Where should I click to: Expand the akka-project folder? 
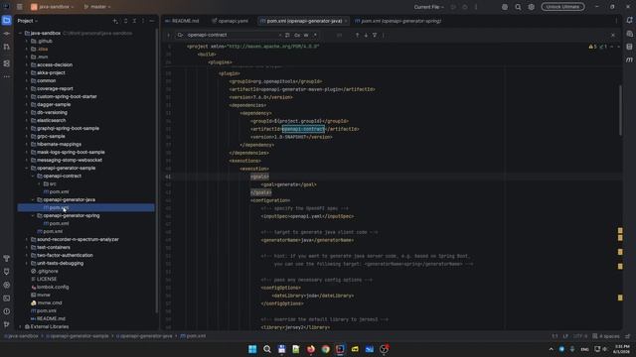pos(27,72)
